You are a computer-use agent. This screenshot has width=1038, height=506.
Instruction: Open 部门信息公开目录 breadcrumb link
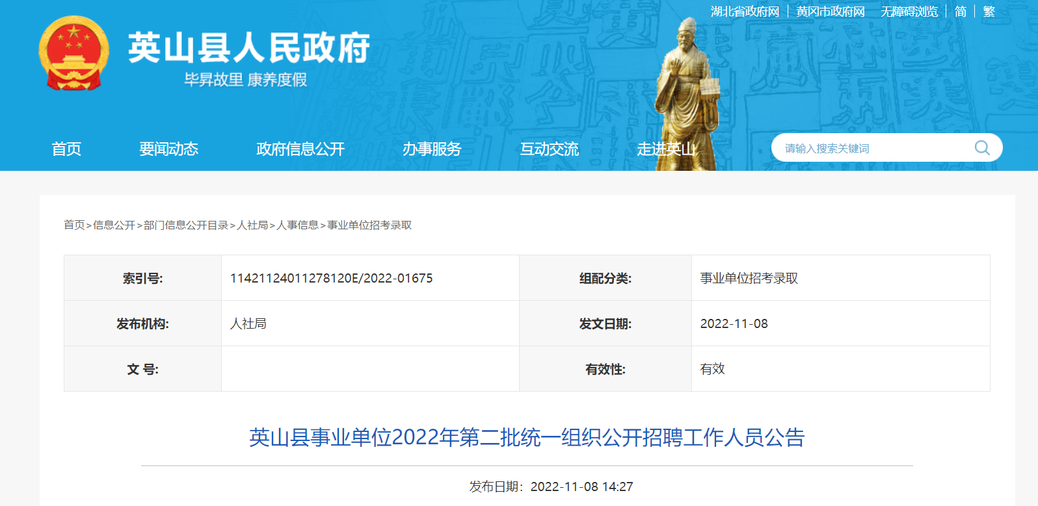click(x=186, y=225)
